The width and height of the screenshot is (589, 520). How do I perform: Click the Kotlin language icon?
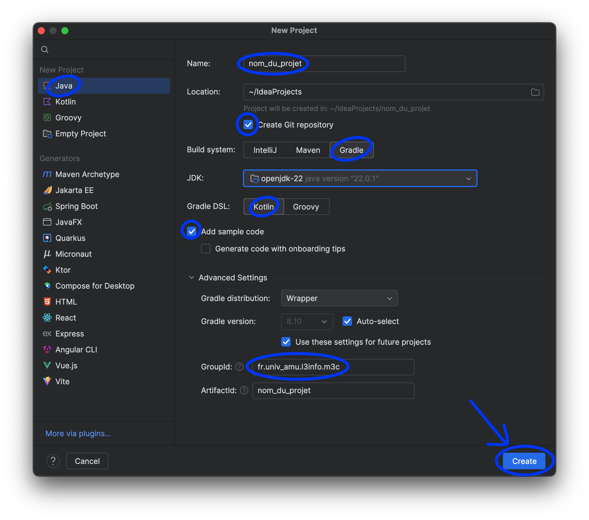[x=47, y=102]
